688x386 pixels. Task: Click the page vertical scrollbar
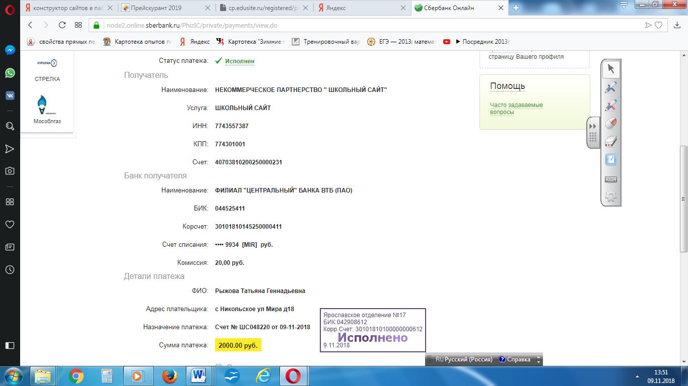683,199
